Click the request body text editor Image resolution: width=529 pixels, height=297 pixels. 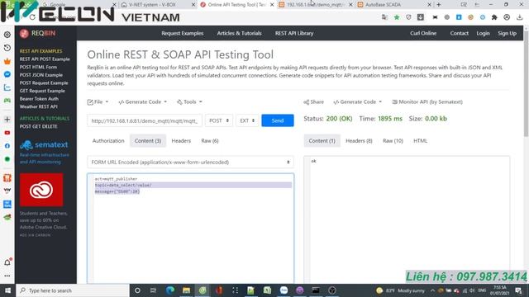(191, 229)
